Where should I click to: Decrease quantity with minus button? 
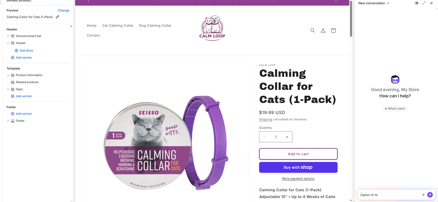(x=265, y=137)
